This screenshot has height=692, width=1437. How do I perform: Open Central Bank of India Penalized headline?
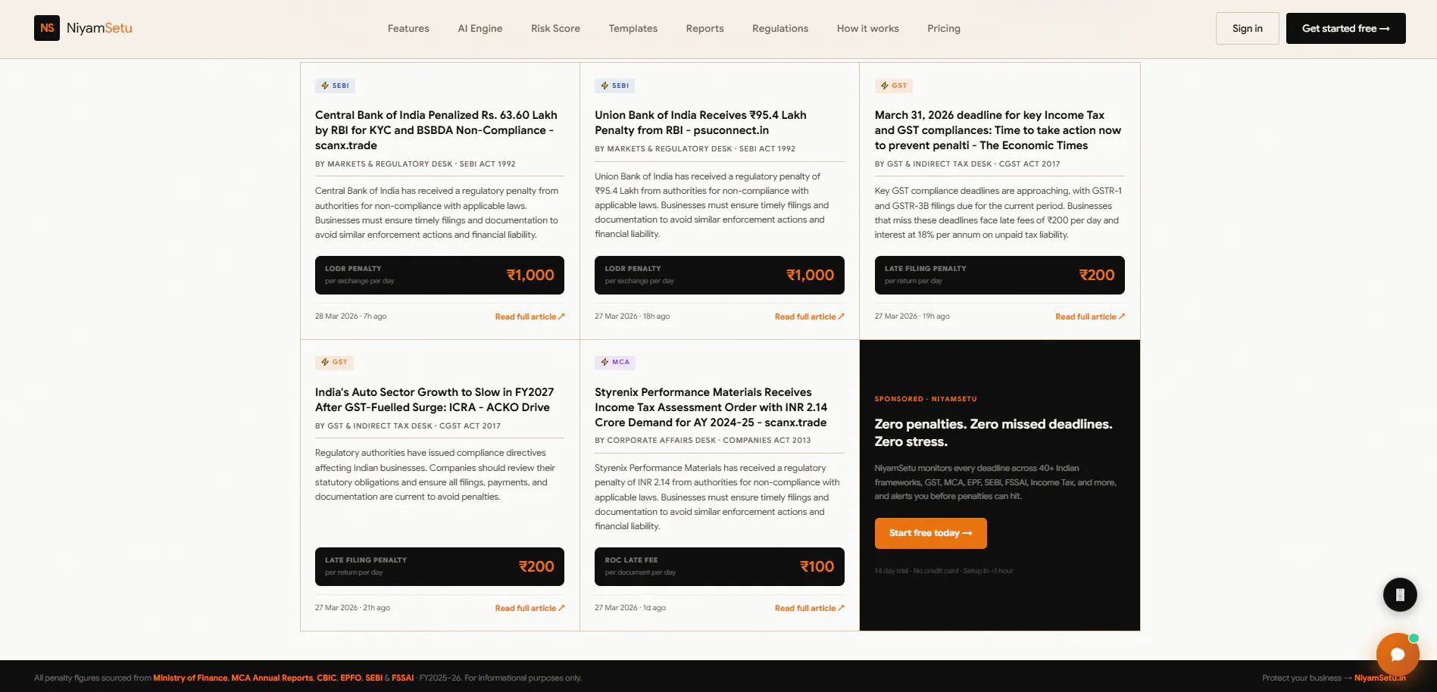[436, 130]
